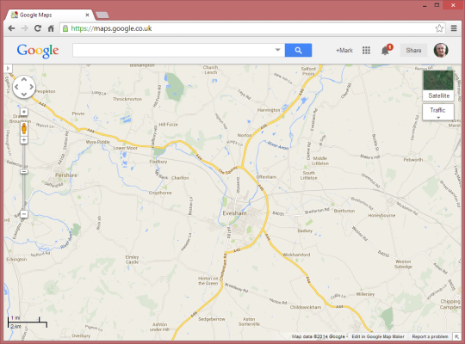This screenshot has width=465, height=344.
Task: Zoom out with the minus button
Action: coord(24,214)
